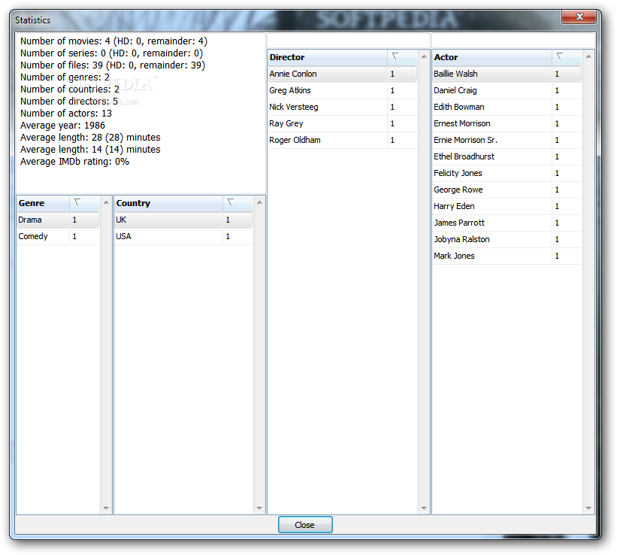
Task: Select actor Felicity Jones
Action: click(x=507, y=173)
